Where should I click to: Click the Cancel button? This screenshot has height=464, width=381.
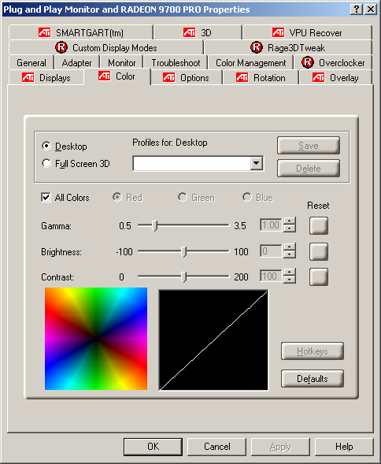point(216,447)
